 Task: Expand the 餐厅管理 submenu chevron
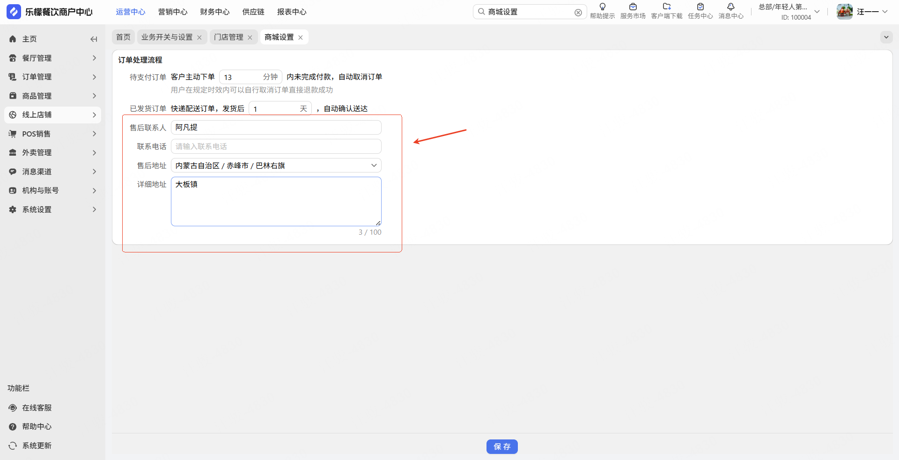click(94, 58)
